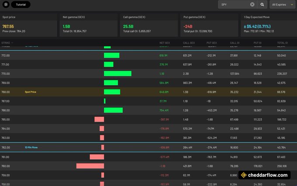Sort by the STRIKE column header

pos(7,43)
